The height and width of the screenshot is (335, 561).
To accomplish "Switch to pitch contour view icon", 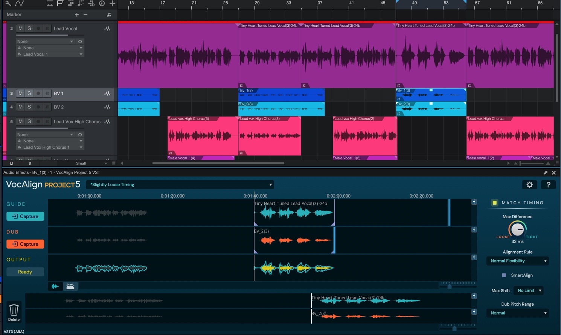I will [x=70, y=287].
